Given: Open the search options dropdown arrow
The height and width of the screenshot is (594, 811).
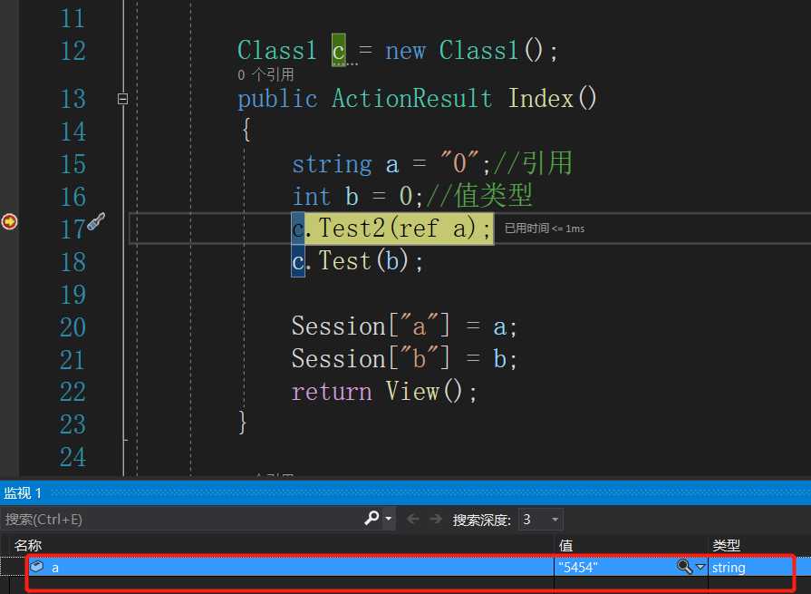Looking at the screenshot, I should click(389, 519).
